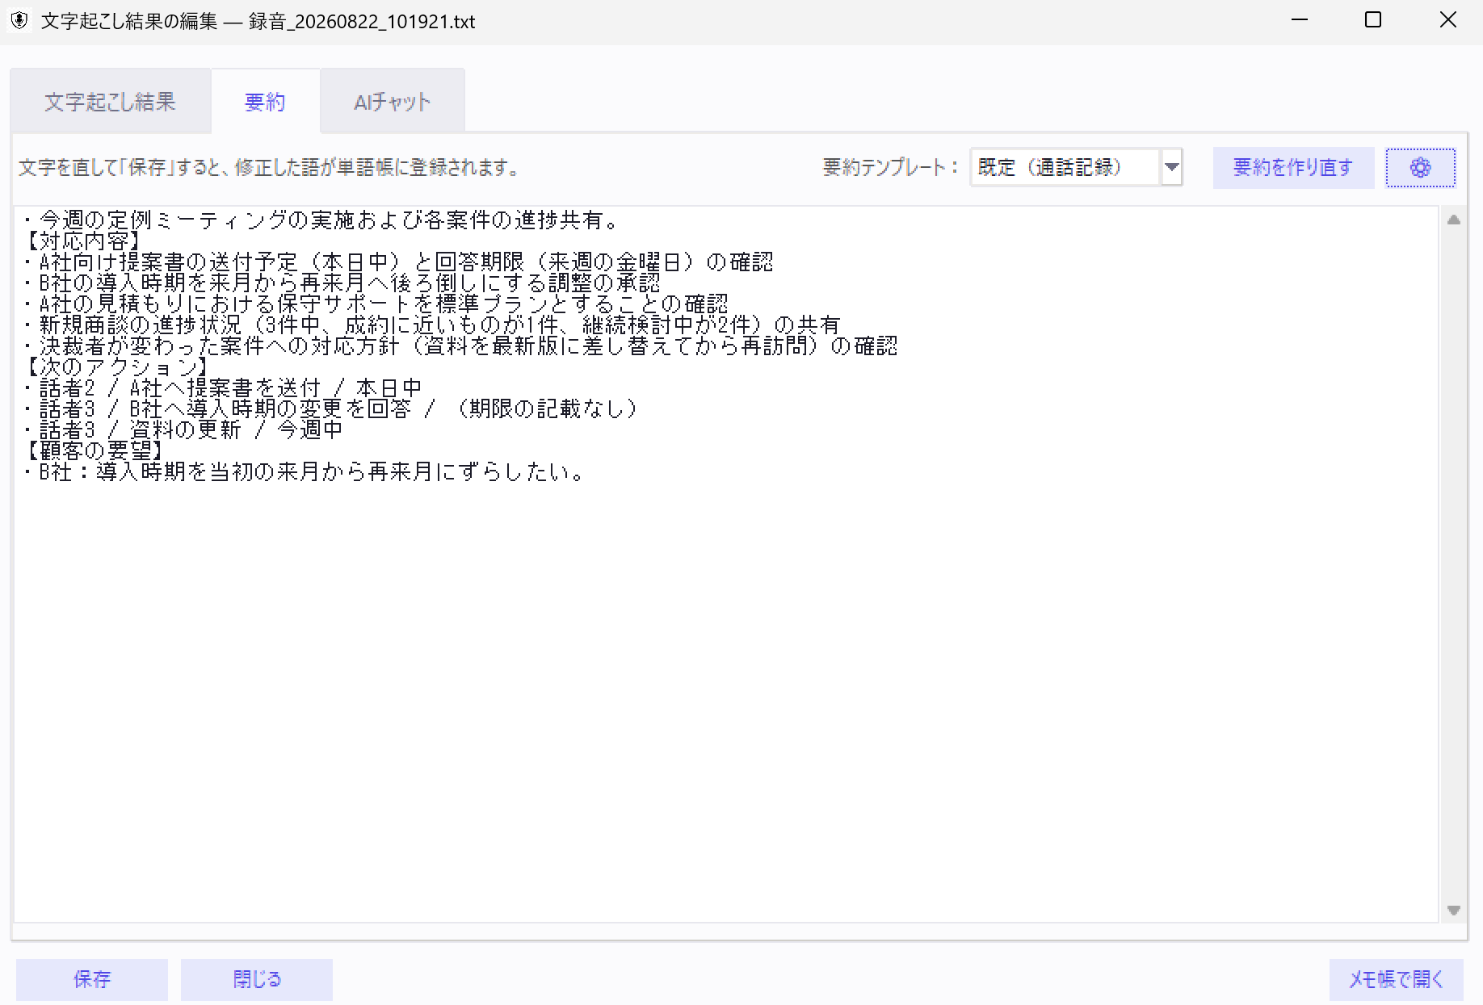Click line starting B社の導入時期を来月から
1483x1005 pixels.
[x=341, y=283]
